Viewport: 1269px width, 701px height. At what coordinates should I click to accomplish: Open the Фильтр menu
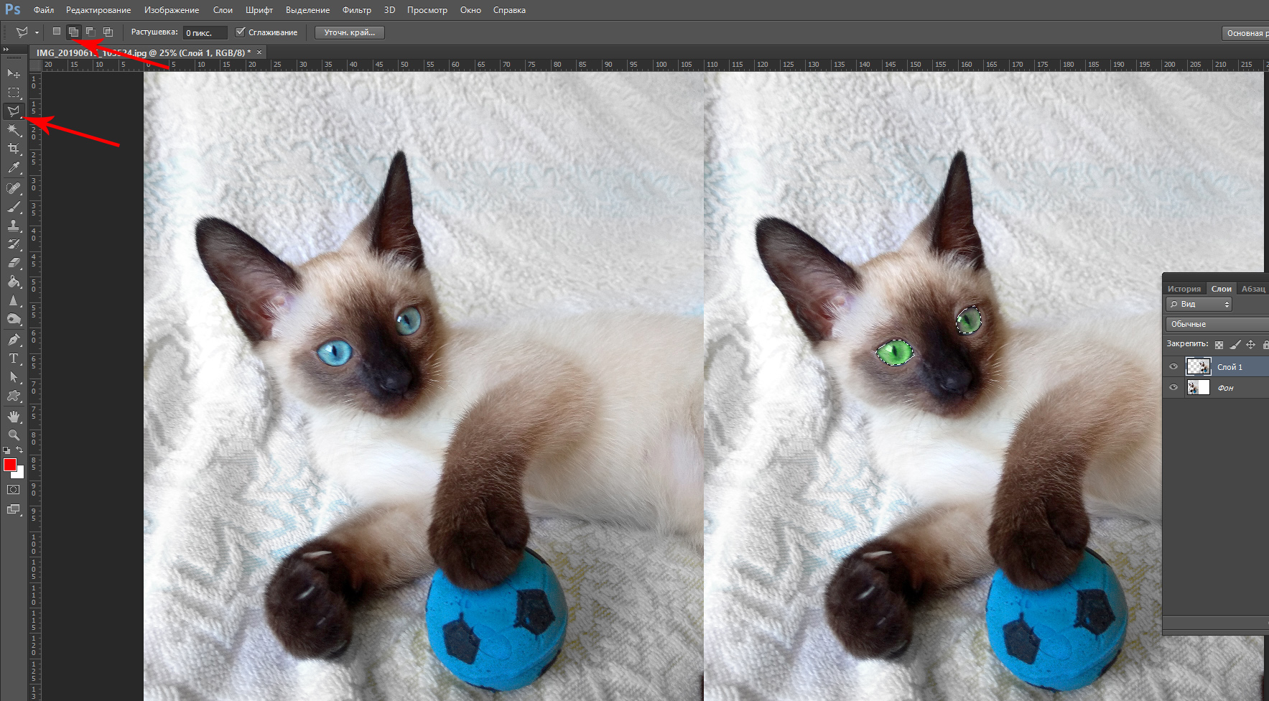tap(356, 10)
